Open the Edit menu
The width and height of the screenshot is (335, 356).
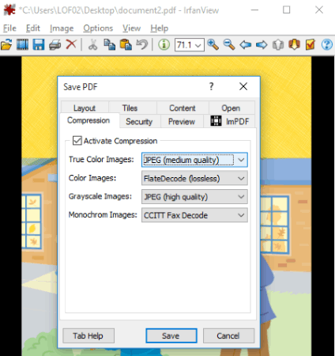click(33, 28)
